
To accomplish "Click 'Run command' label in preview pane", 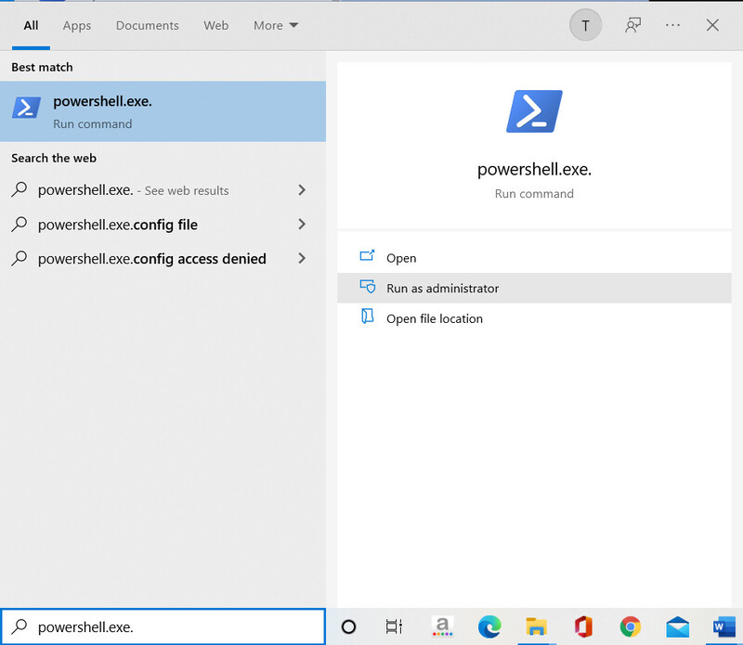I will (534, 194).
